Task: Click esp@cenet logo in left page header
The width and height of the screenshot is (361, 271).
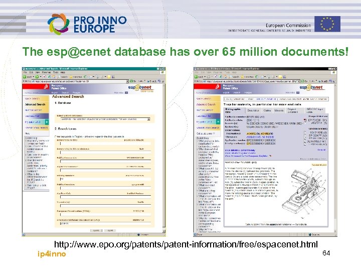Action: click(141, 88)
